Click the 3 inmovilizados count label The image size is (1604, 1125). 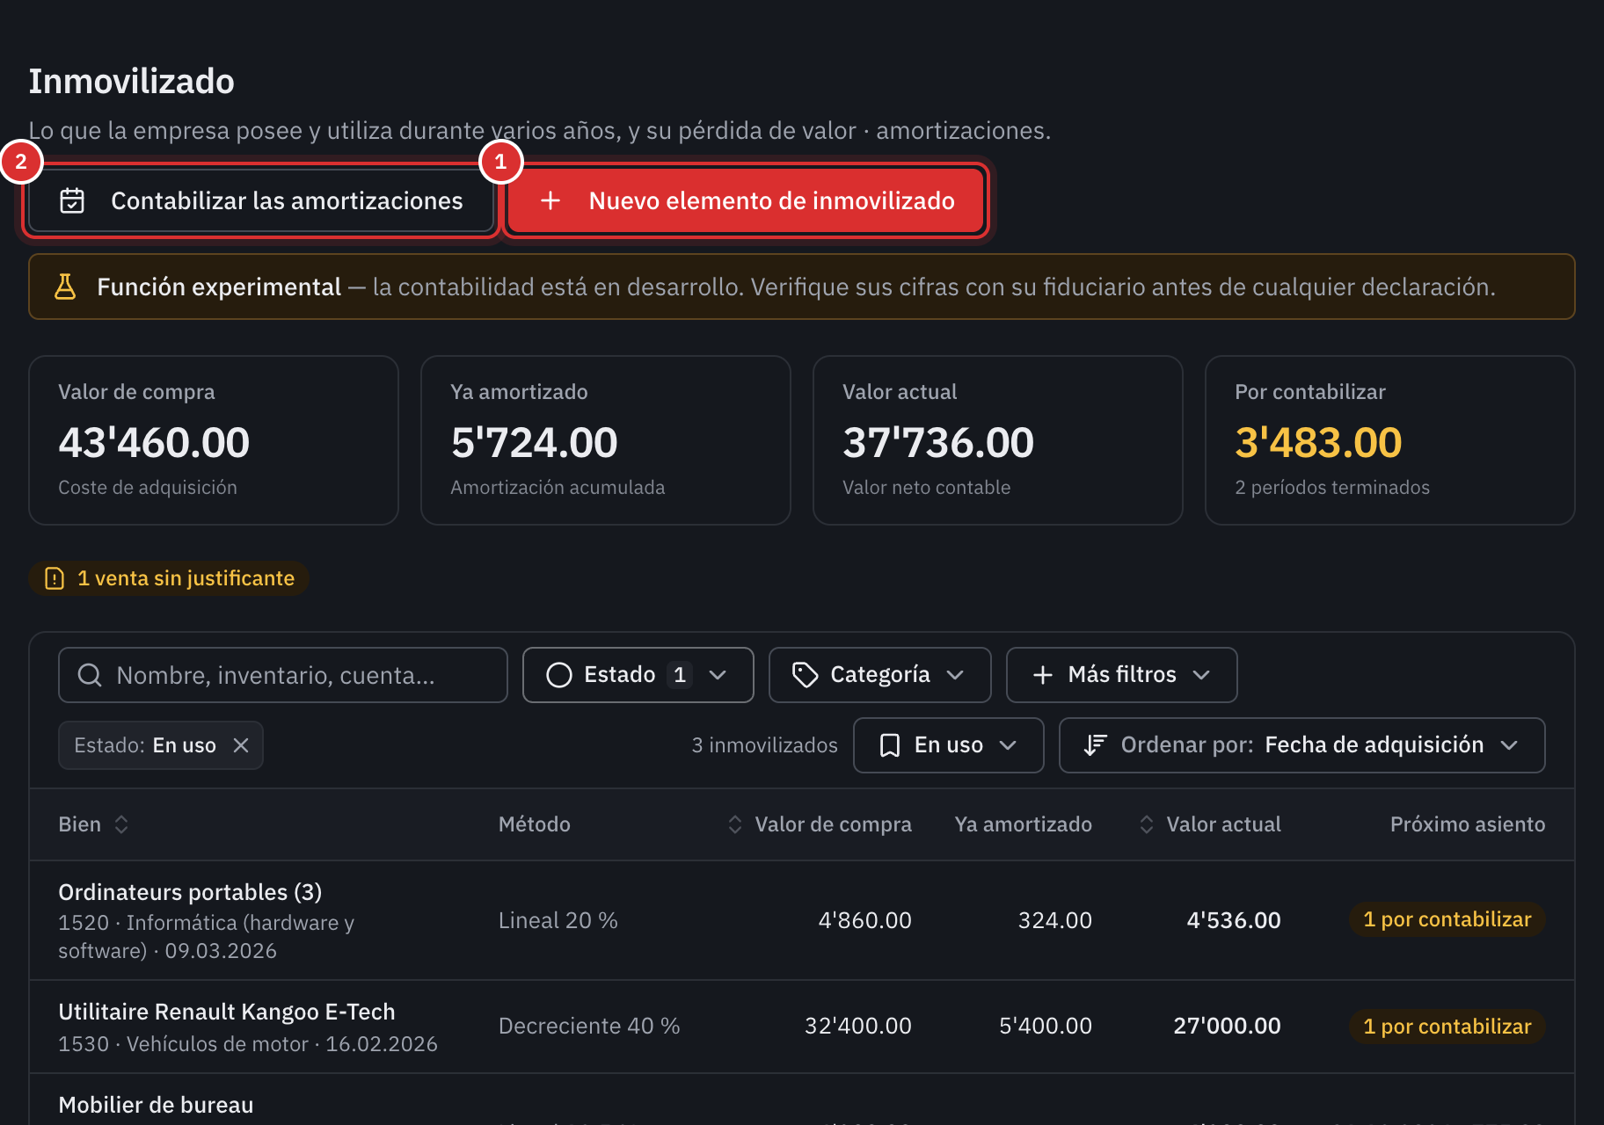765,745
